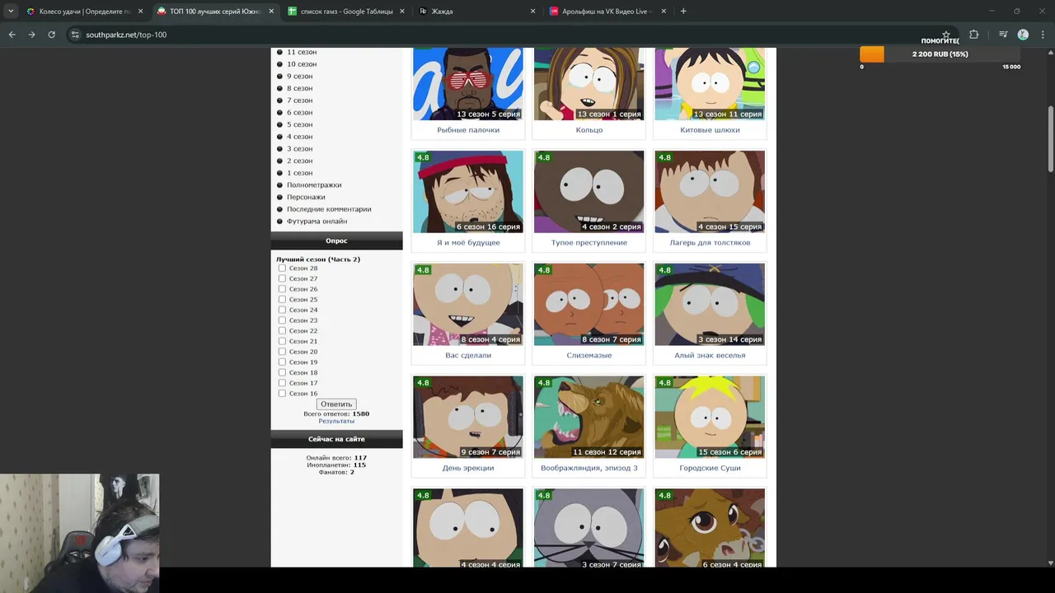Image resolution: width=1055 pixels, height=593 pixels.
Task: Open 4 сезон in sidebar
Action: (x=299, y=137)
